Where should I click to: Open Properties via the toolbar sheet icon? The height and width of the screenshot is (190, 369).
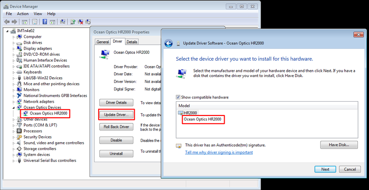(35, 22)
